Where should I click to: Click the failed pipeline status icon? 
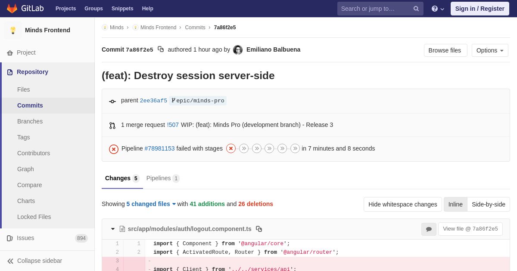114,149
